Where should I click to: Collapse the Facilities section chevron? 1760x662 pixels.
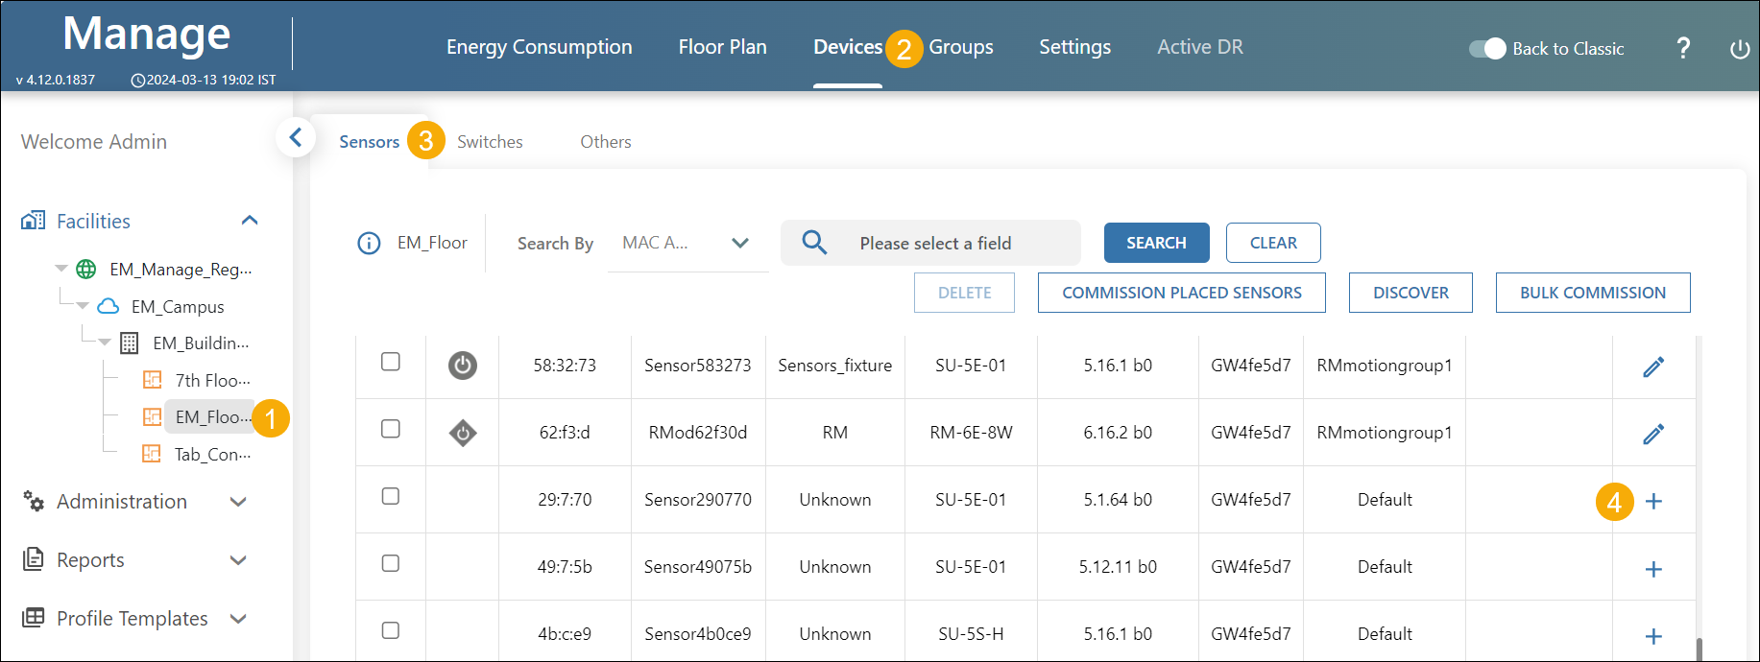250,221
